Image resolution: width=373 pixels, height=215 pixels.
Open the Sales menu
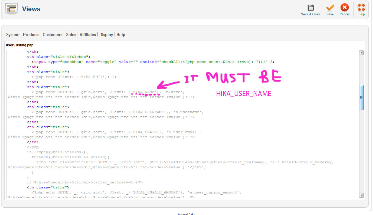click(x=71, y=35)
